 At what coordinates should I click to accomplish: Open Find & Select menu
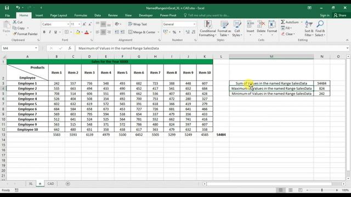[x=320, y=28]
